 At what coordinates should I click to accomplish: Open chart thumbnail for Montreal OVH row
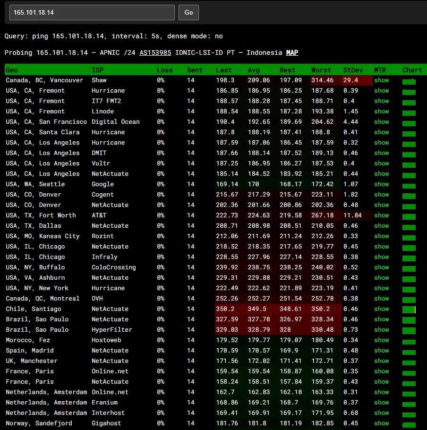click(x=409, y=300)
